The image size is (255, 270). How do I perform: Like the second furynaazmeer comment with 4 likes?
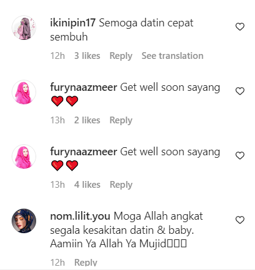click(x=240, y=156)
